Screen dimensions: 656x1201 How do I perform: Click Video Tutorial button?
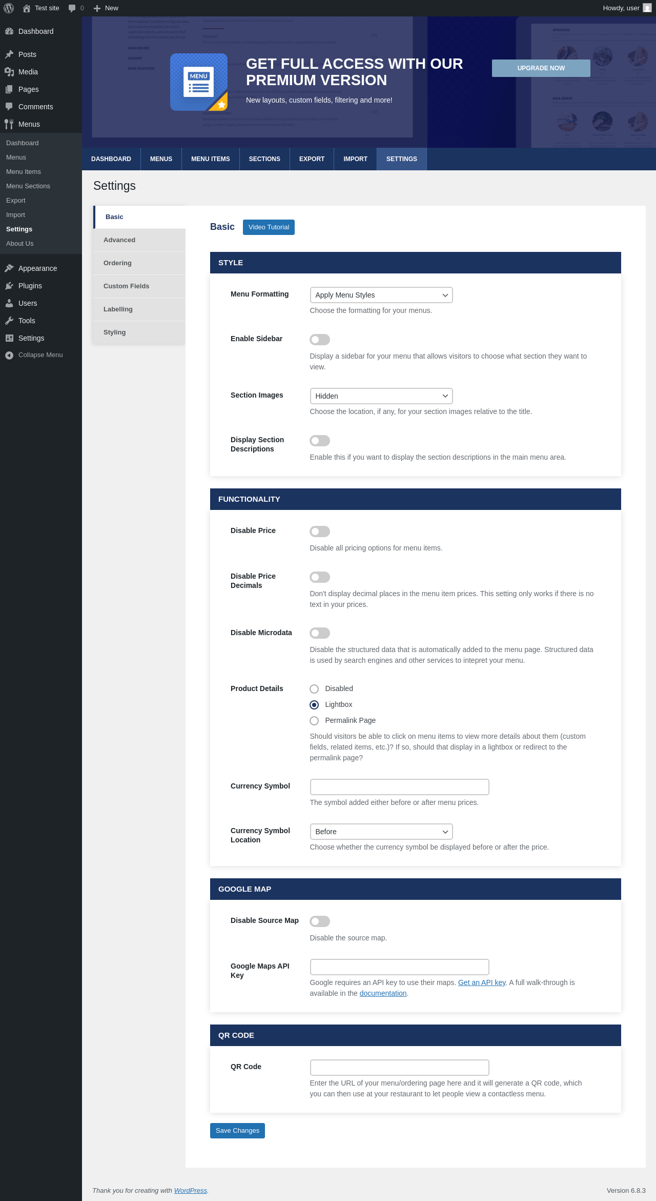click(x=269, y=227)
